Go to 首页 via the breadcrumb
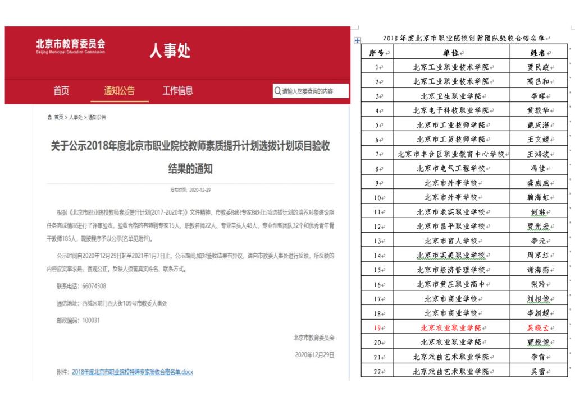This screenshot has height=402, width=575. [x=58, y=118]
